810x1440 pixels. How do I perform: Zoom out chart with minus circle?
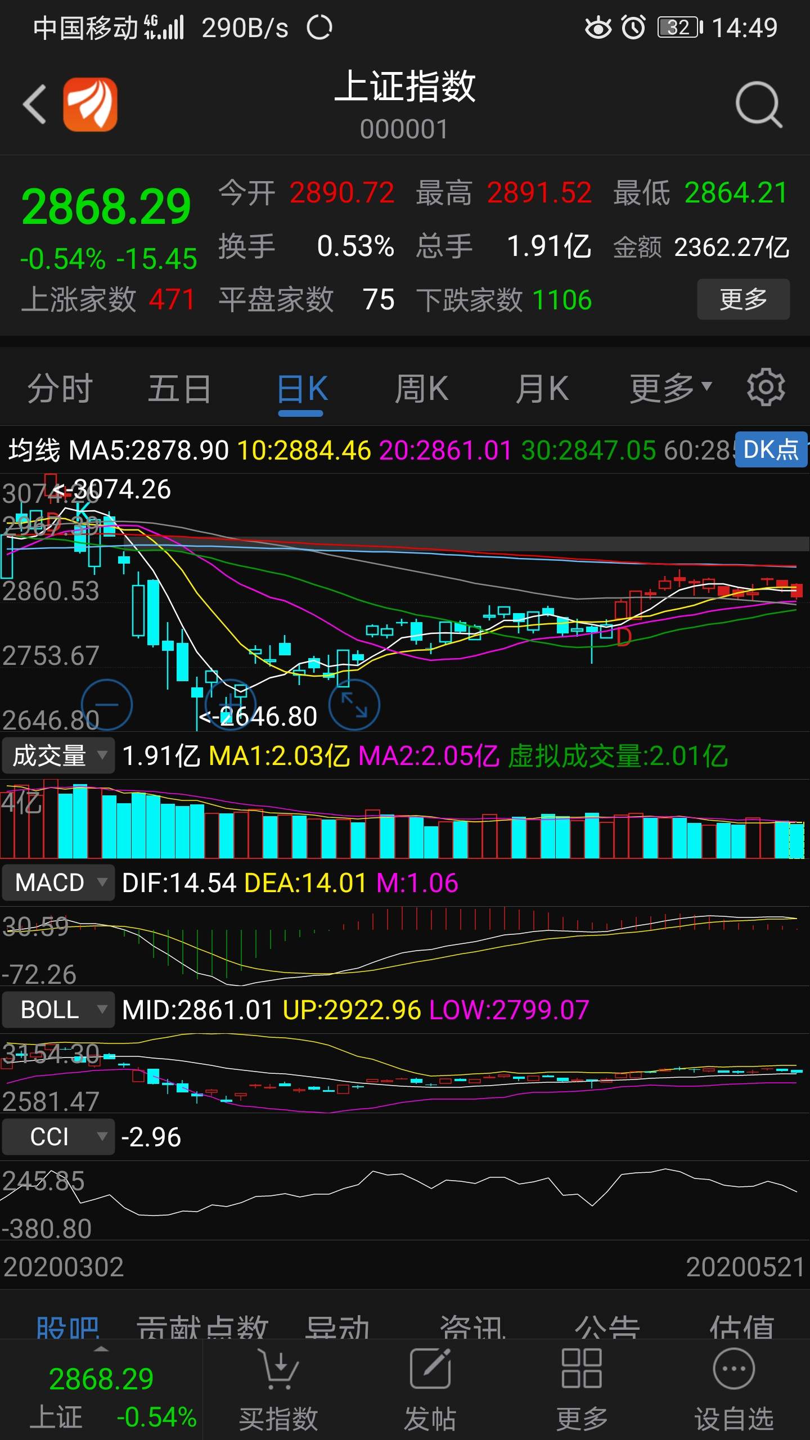point(107,704)
